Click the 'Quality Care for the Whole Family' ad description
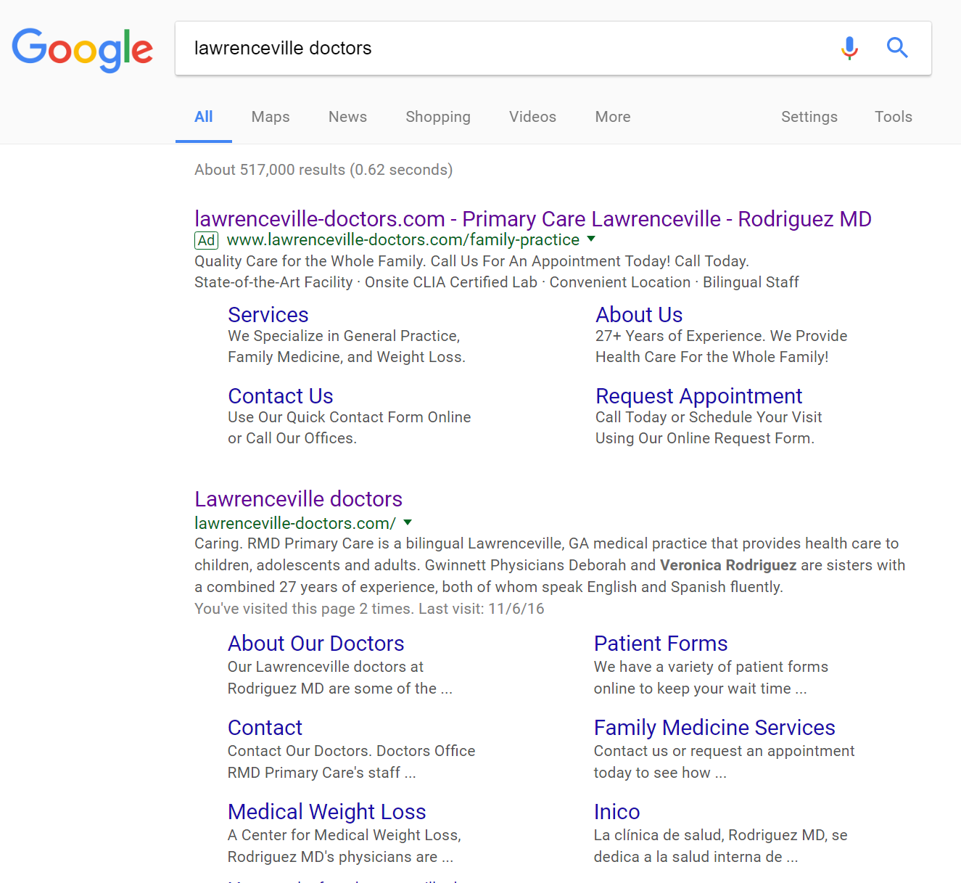 (x=472, y=261)
